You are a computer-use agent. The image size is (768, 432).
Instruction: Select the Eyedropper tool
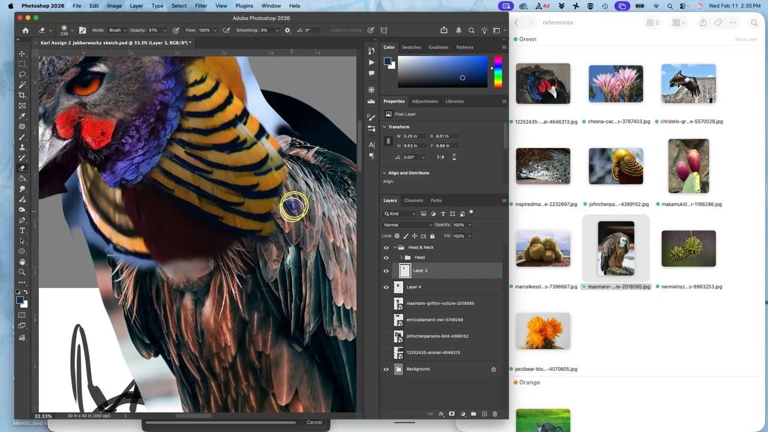(x=22, y=116)
